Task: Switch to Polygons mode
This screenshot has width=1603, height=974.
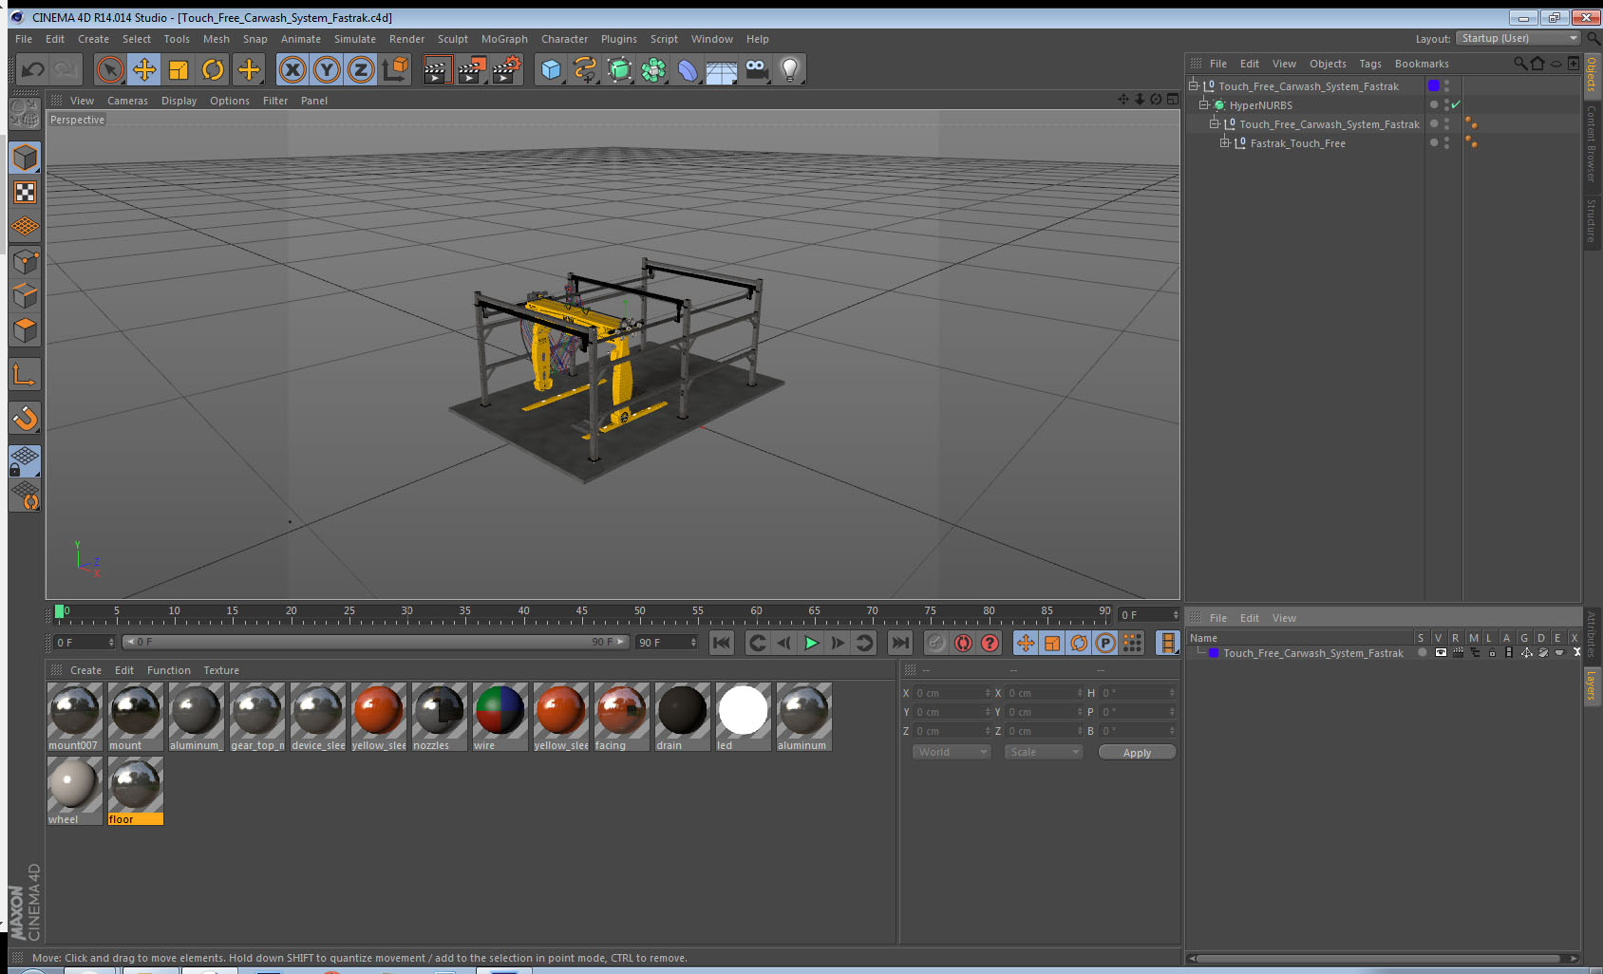Action: (25, 329)
